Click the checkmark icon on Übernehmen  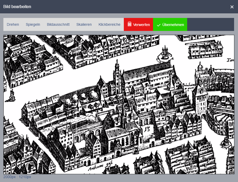[158, 25]
